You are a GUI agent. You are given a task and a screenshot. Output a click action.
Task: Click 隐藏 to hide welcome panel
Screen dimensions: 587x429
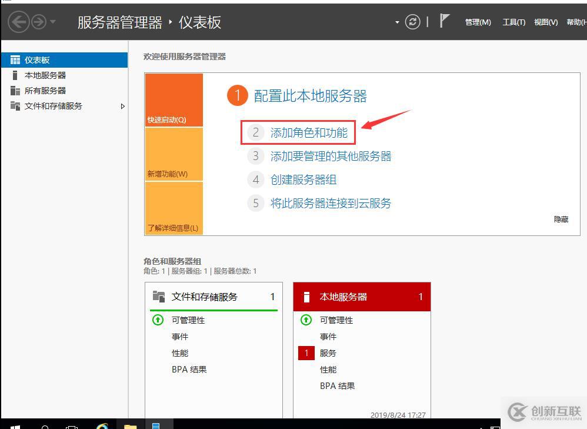tap(561, 219)
